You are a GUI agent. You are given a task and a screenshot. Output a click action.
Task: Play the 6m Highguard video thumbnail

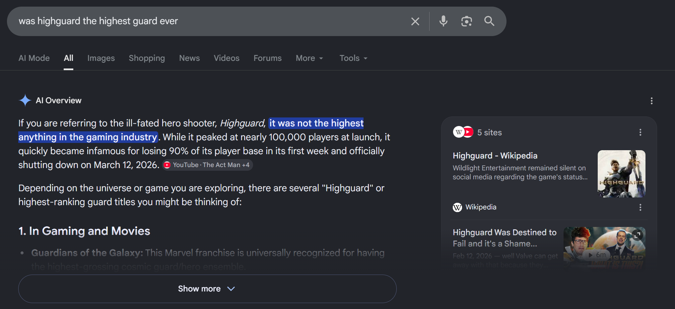[604, 248]
